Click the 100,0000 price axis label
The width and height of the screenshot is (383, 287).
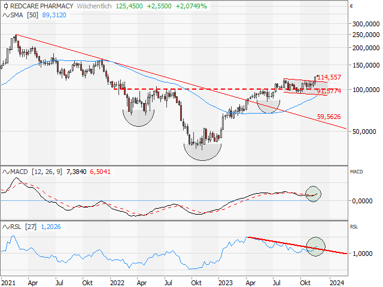click(366, 90)
